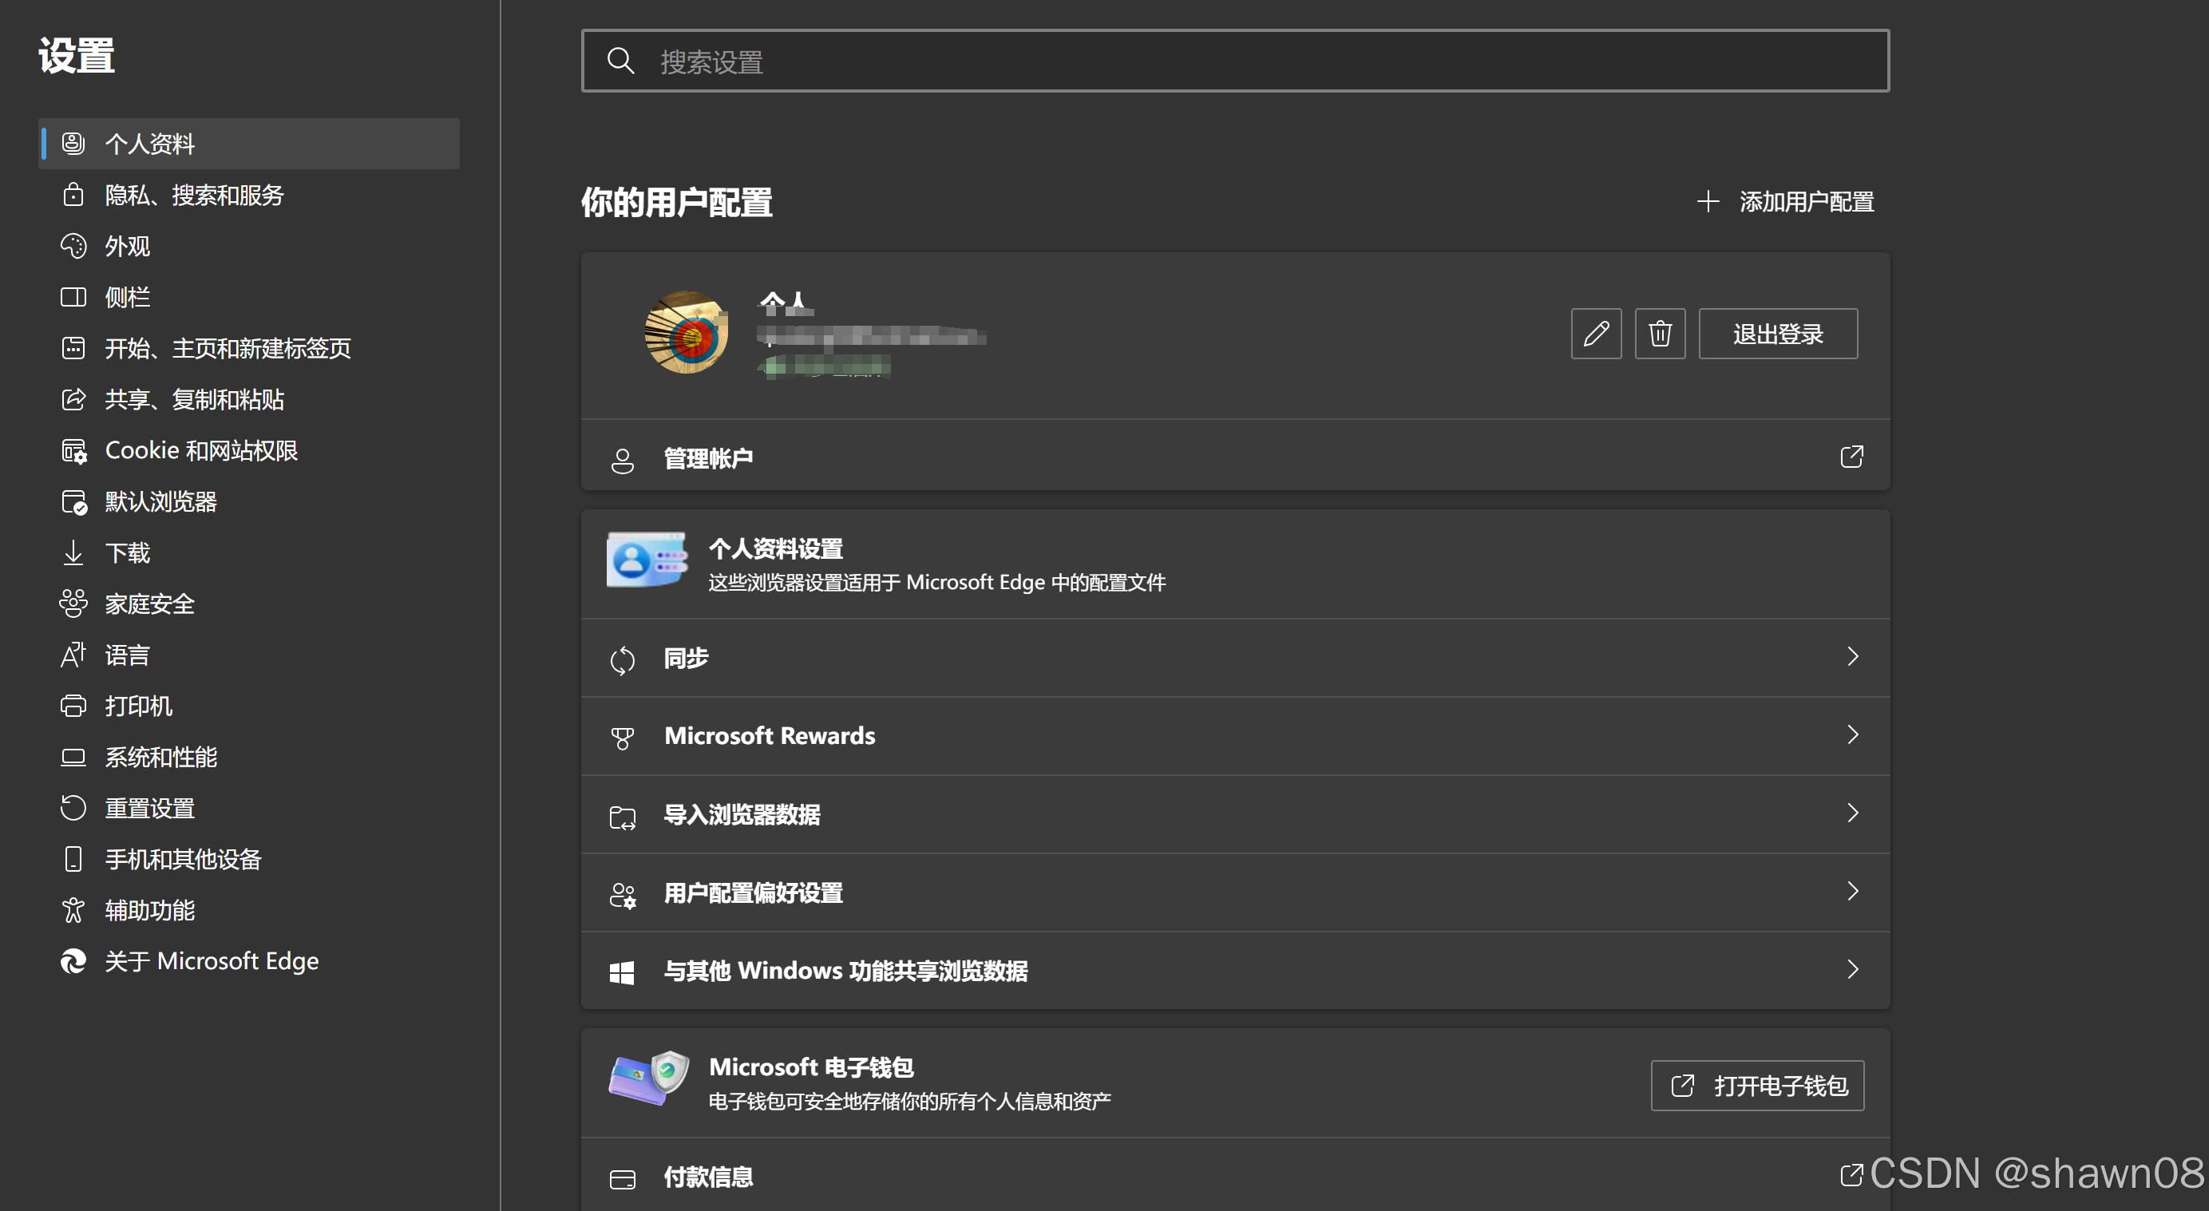
Task: Click the import folder icon beside 导入浏览器数据
Action: (623, 817)
